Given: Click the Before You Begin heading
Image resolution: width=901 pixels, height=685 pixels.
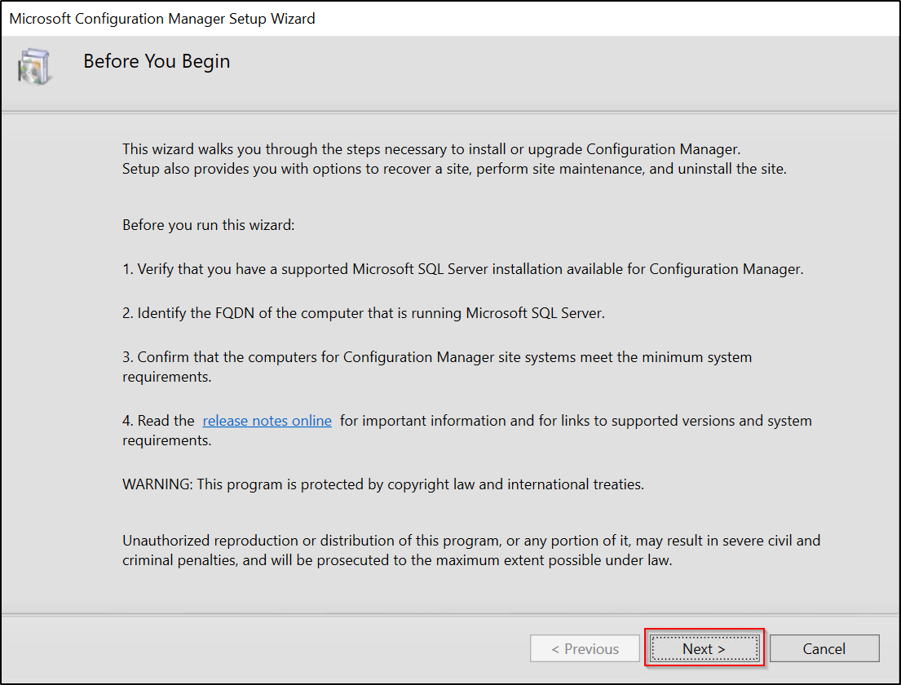Looking at the screenshot, I should [x=157, y=61].
